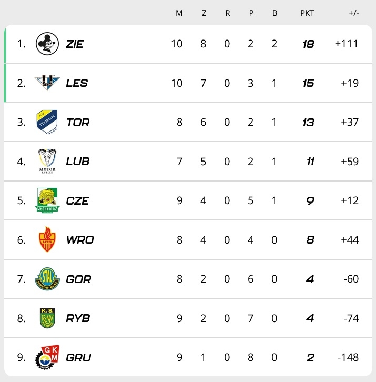Click the Stal Gorzów round logo
This screenshot has height=382, width=376.
coord(47,279)
